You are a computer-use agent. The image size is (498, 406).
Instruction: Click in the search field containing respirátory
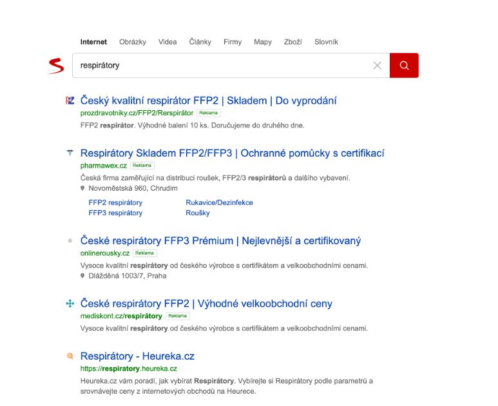[222, 66]
